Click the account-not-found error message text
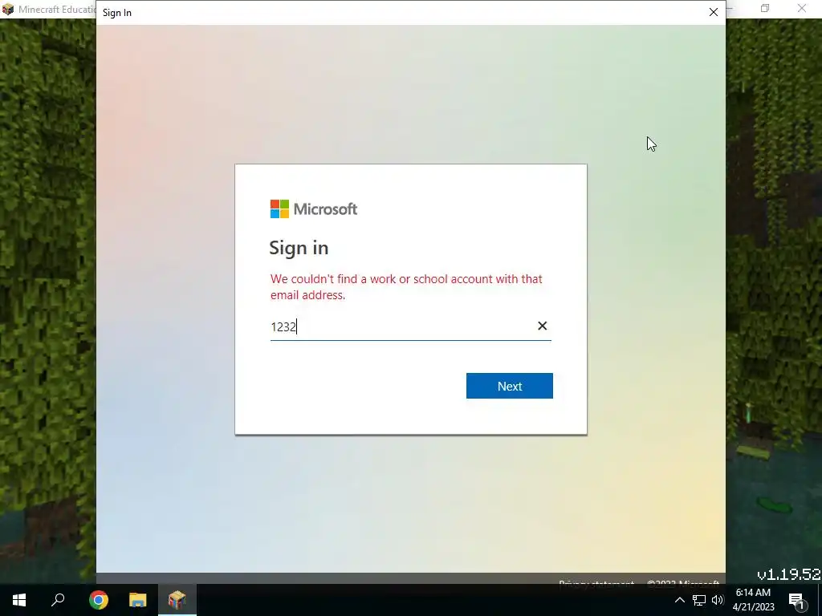Screen dimensions: 822x616 click(x=406, y=286)
